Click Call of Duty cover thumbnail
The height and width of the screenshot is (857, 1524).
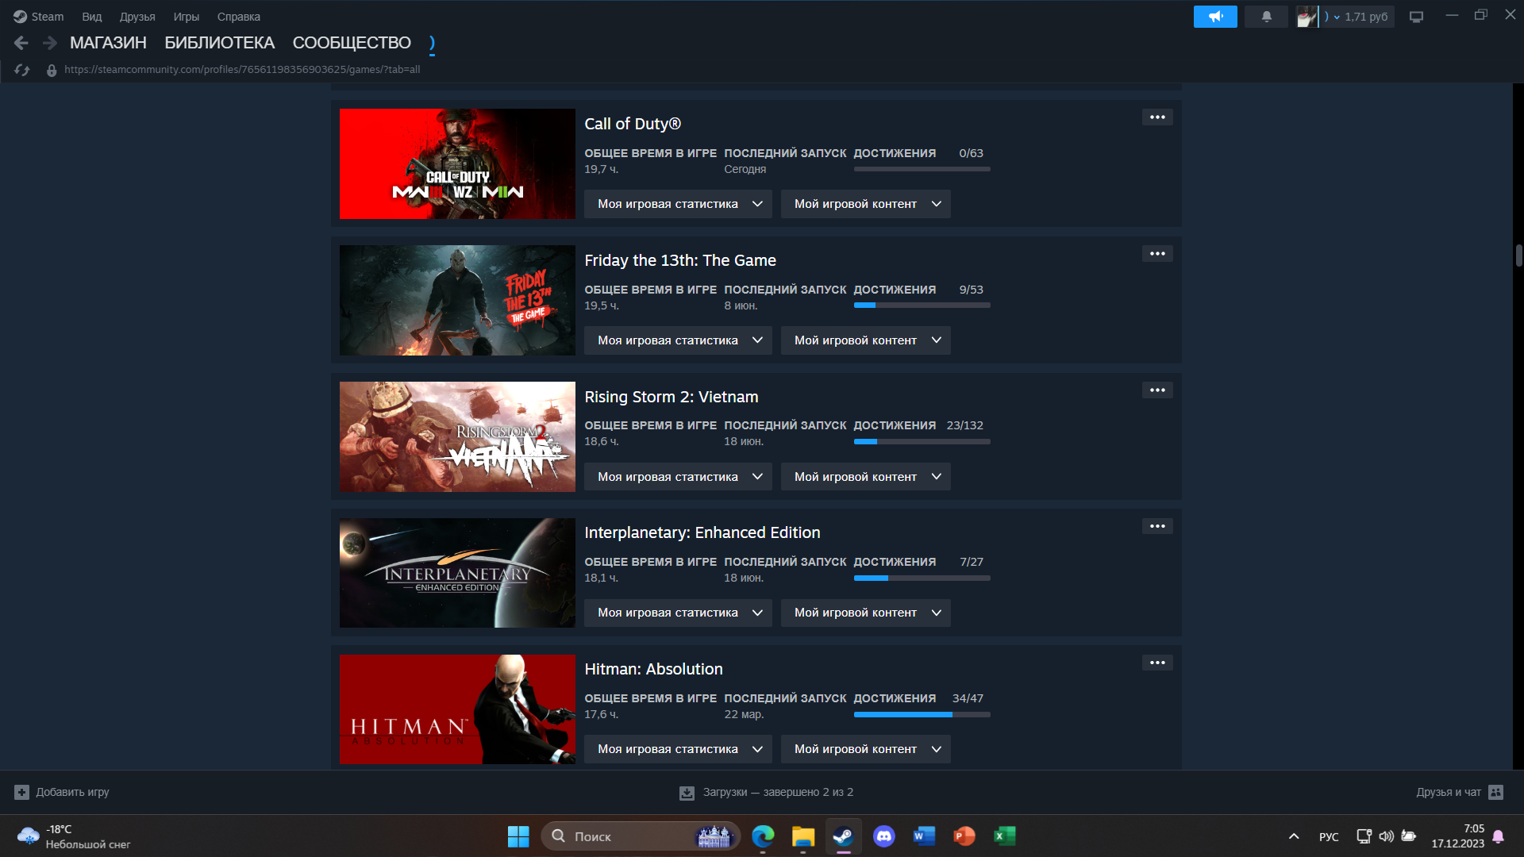(x=457, y=163)
